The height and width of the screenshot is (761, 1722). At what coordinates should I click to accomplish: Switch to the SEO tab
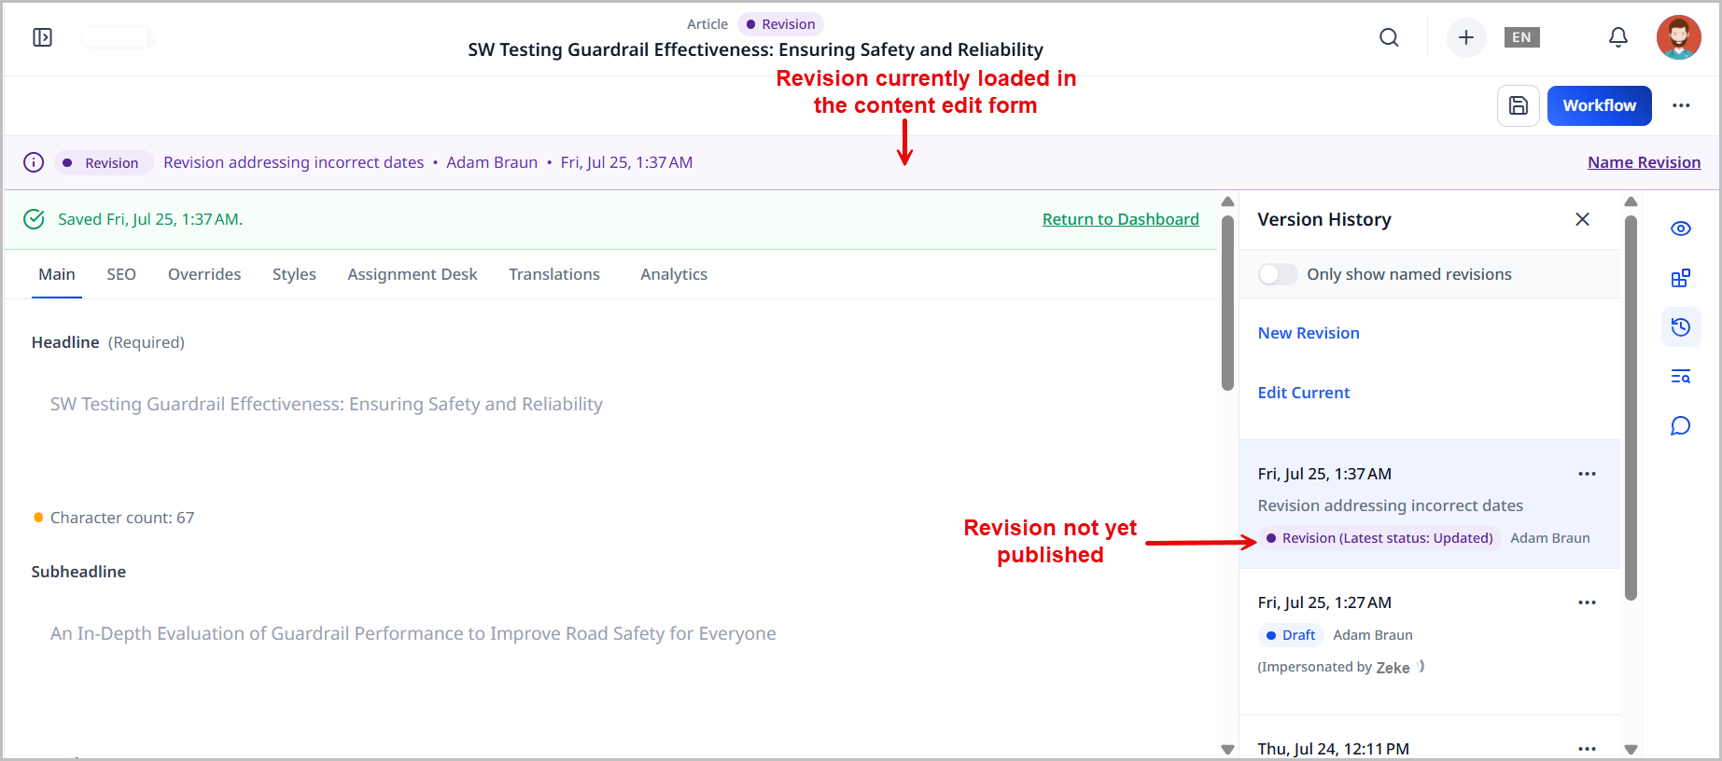click(x=121, y=274)
